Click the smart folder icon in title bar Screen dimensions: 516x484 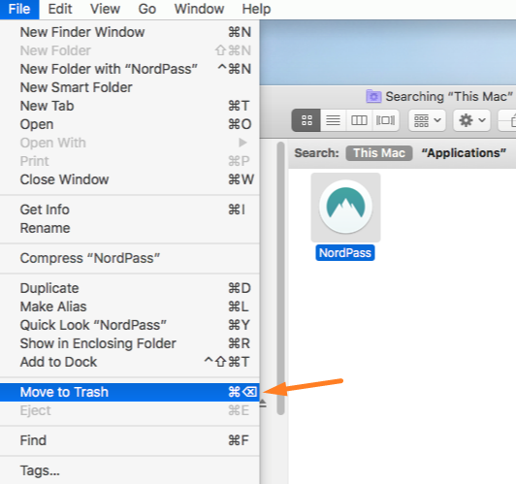click(373, 96)
